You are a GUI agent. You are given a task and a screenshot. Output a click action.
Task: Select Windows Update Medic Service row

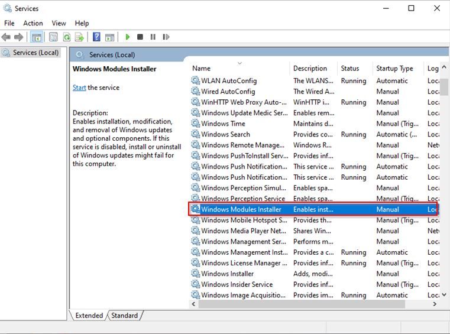coord(315,113)
